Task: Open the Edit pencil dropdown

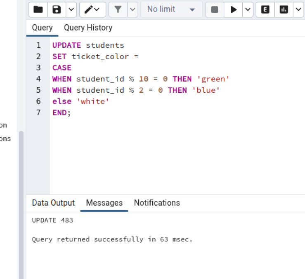Action: pos(92,9)
